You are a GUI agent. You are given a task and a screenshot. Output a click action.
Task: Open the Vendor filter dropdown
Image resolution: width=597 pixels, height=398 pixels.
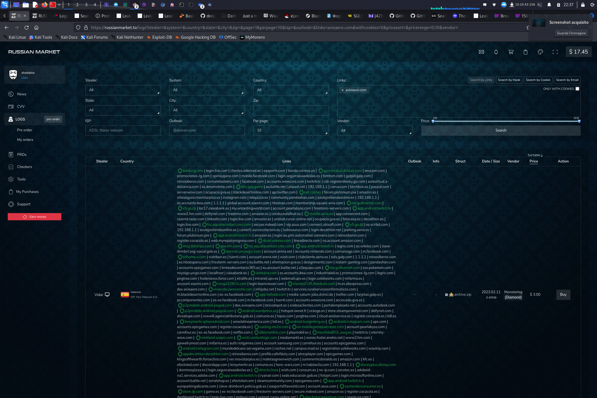375,130
